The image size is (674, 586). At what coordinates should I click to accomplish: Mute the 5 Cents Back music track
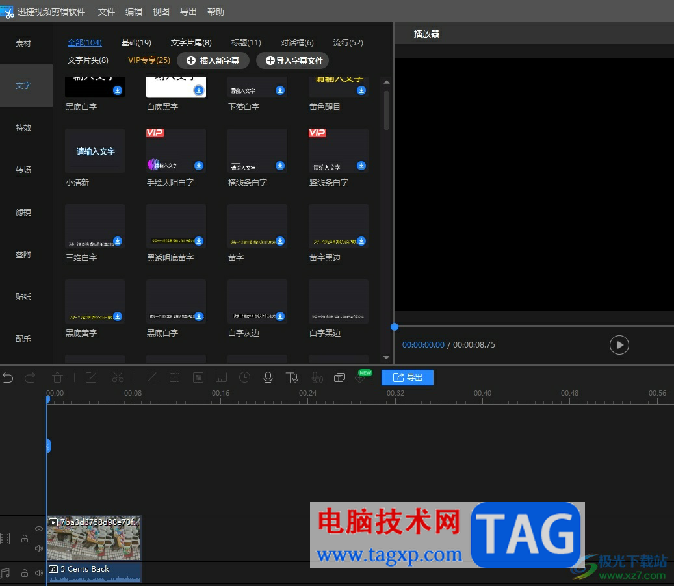[x=39, y=573]
